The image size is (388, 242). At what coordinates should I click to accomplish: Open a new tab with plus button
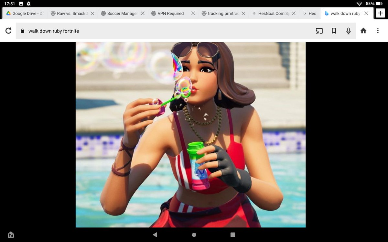[381, 13]
